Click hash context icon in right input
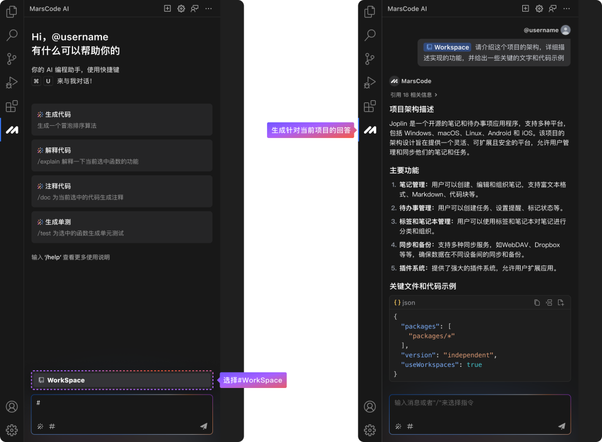The width and height of the screenshot is (602, 442). (x=410, y=426)
